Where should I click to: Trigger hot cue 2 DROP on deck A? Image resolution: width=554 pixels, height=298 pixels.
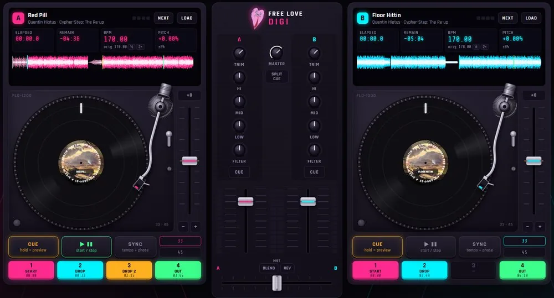coord(80,270)
